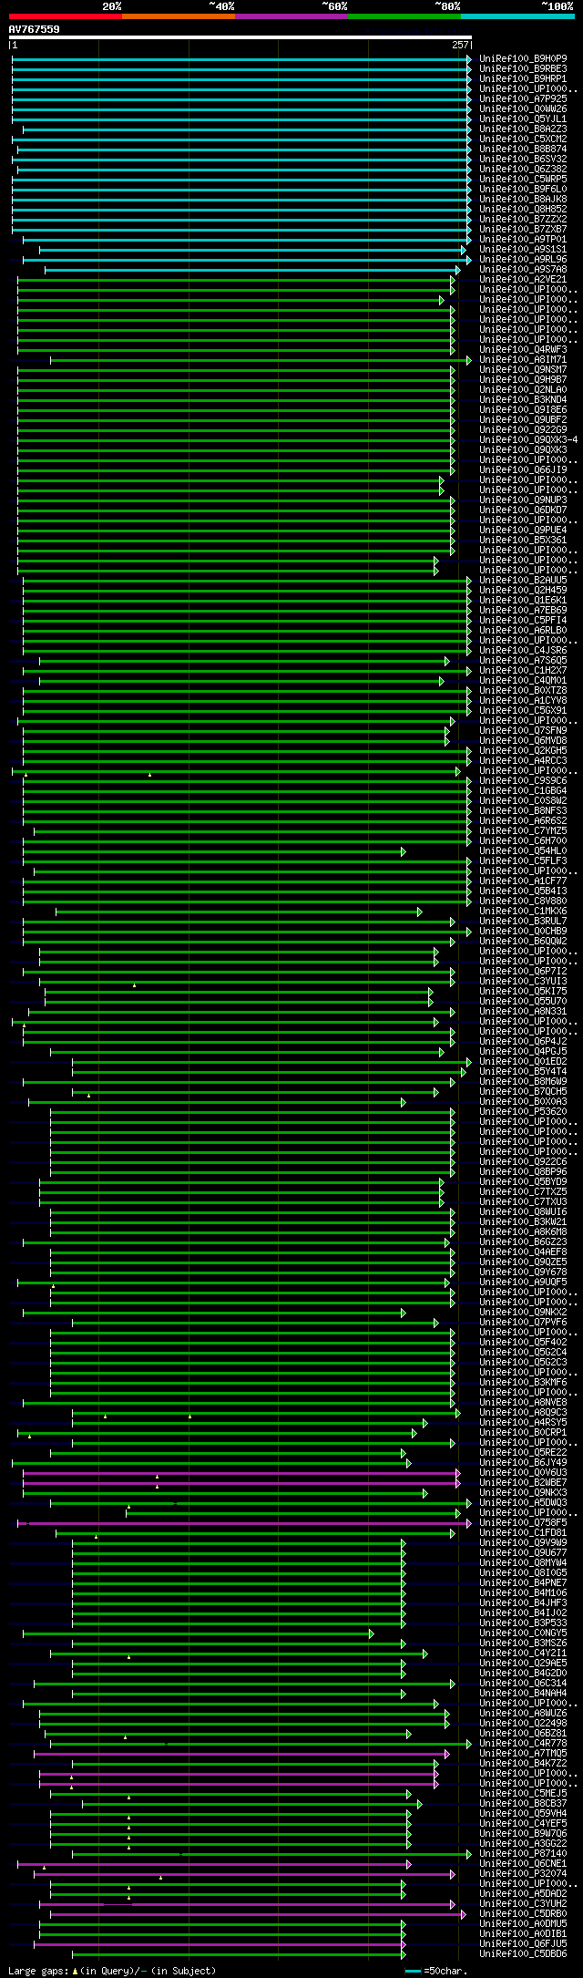Select hit label UniRef100_C7TXZ5

523,1191
